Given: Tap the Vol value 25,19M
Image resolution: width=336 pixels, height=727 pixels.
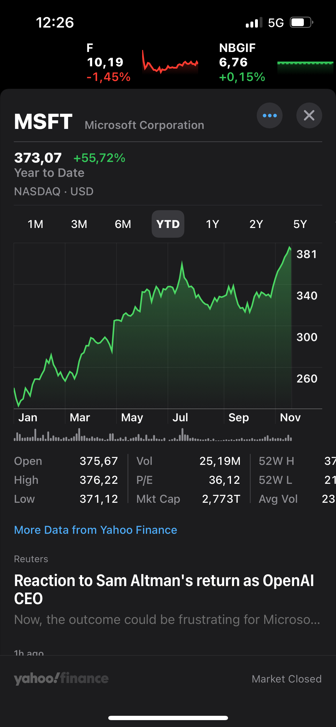Looking at the screenshot, I should 220,461.
